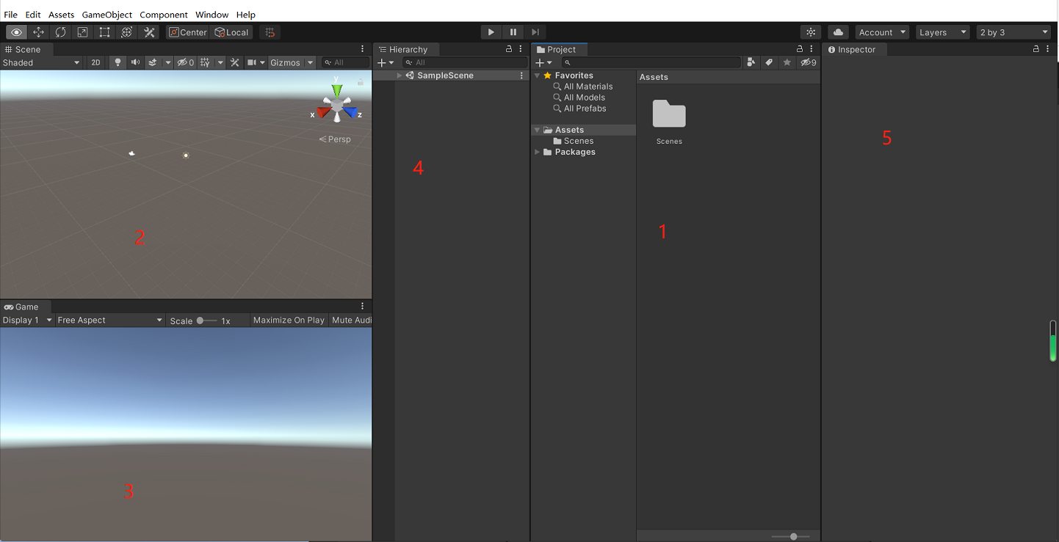This screenshot has width=1059, height=542.
Task: Click the orientation gizmo's green Y axis
Action: (336, 89)
